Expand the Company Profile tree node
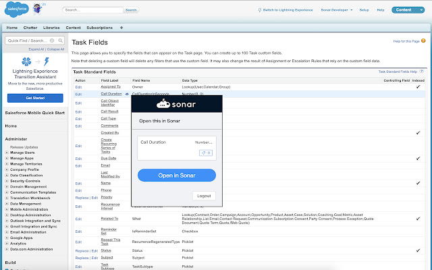432x270 pixels. 7,169
